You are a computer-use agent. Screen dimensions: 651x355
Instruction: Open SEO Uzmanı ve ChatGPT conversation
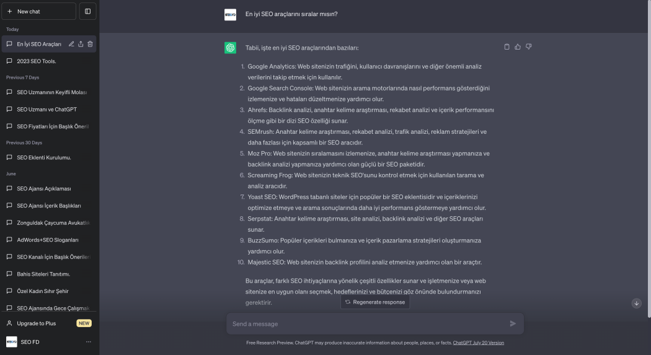49,109
